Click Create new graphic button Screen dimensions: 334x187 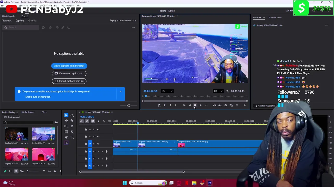[x=265, y=106]
